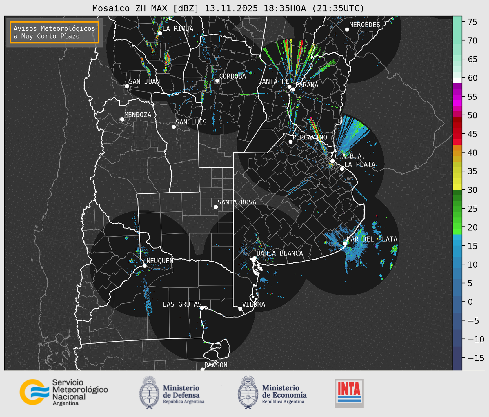The image size is (489, 417).
Task: Click the Córdoba city marker dot
Action: [217, 81]
